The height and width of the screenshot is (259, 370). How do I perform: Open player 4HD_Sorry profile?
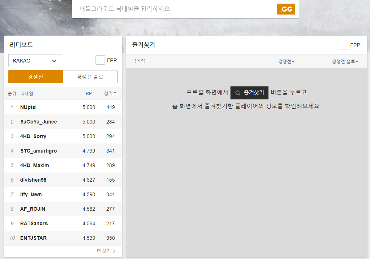[33, 137]
